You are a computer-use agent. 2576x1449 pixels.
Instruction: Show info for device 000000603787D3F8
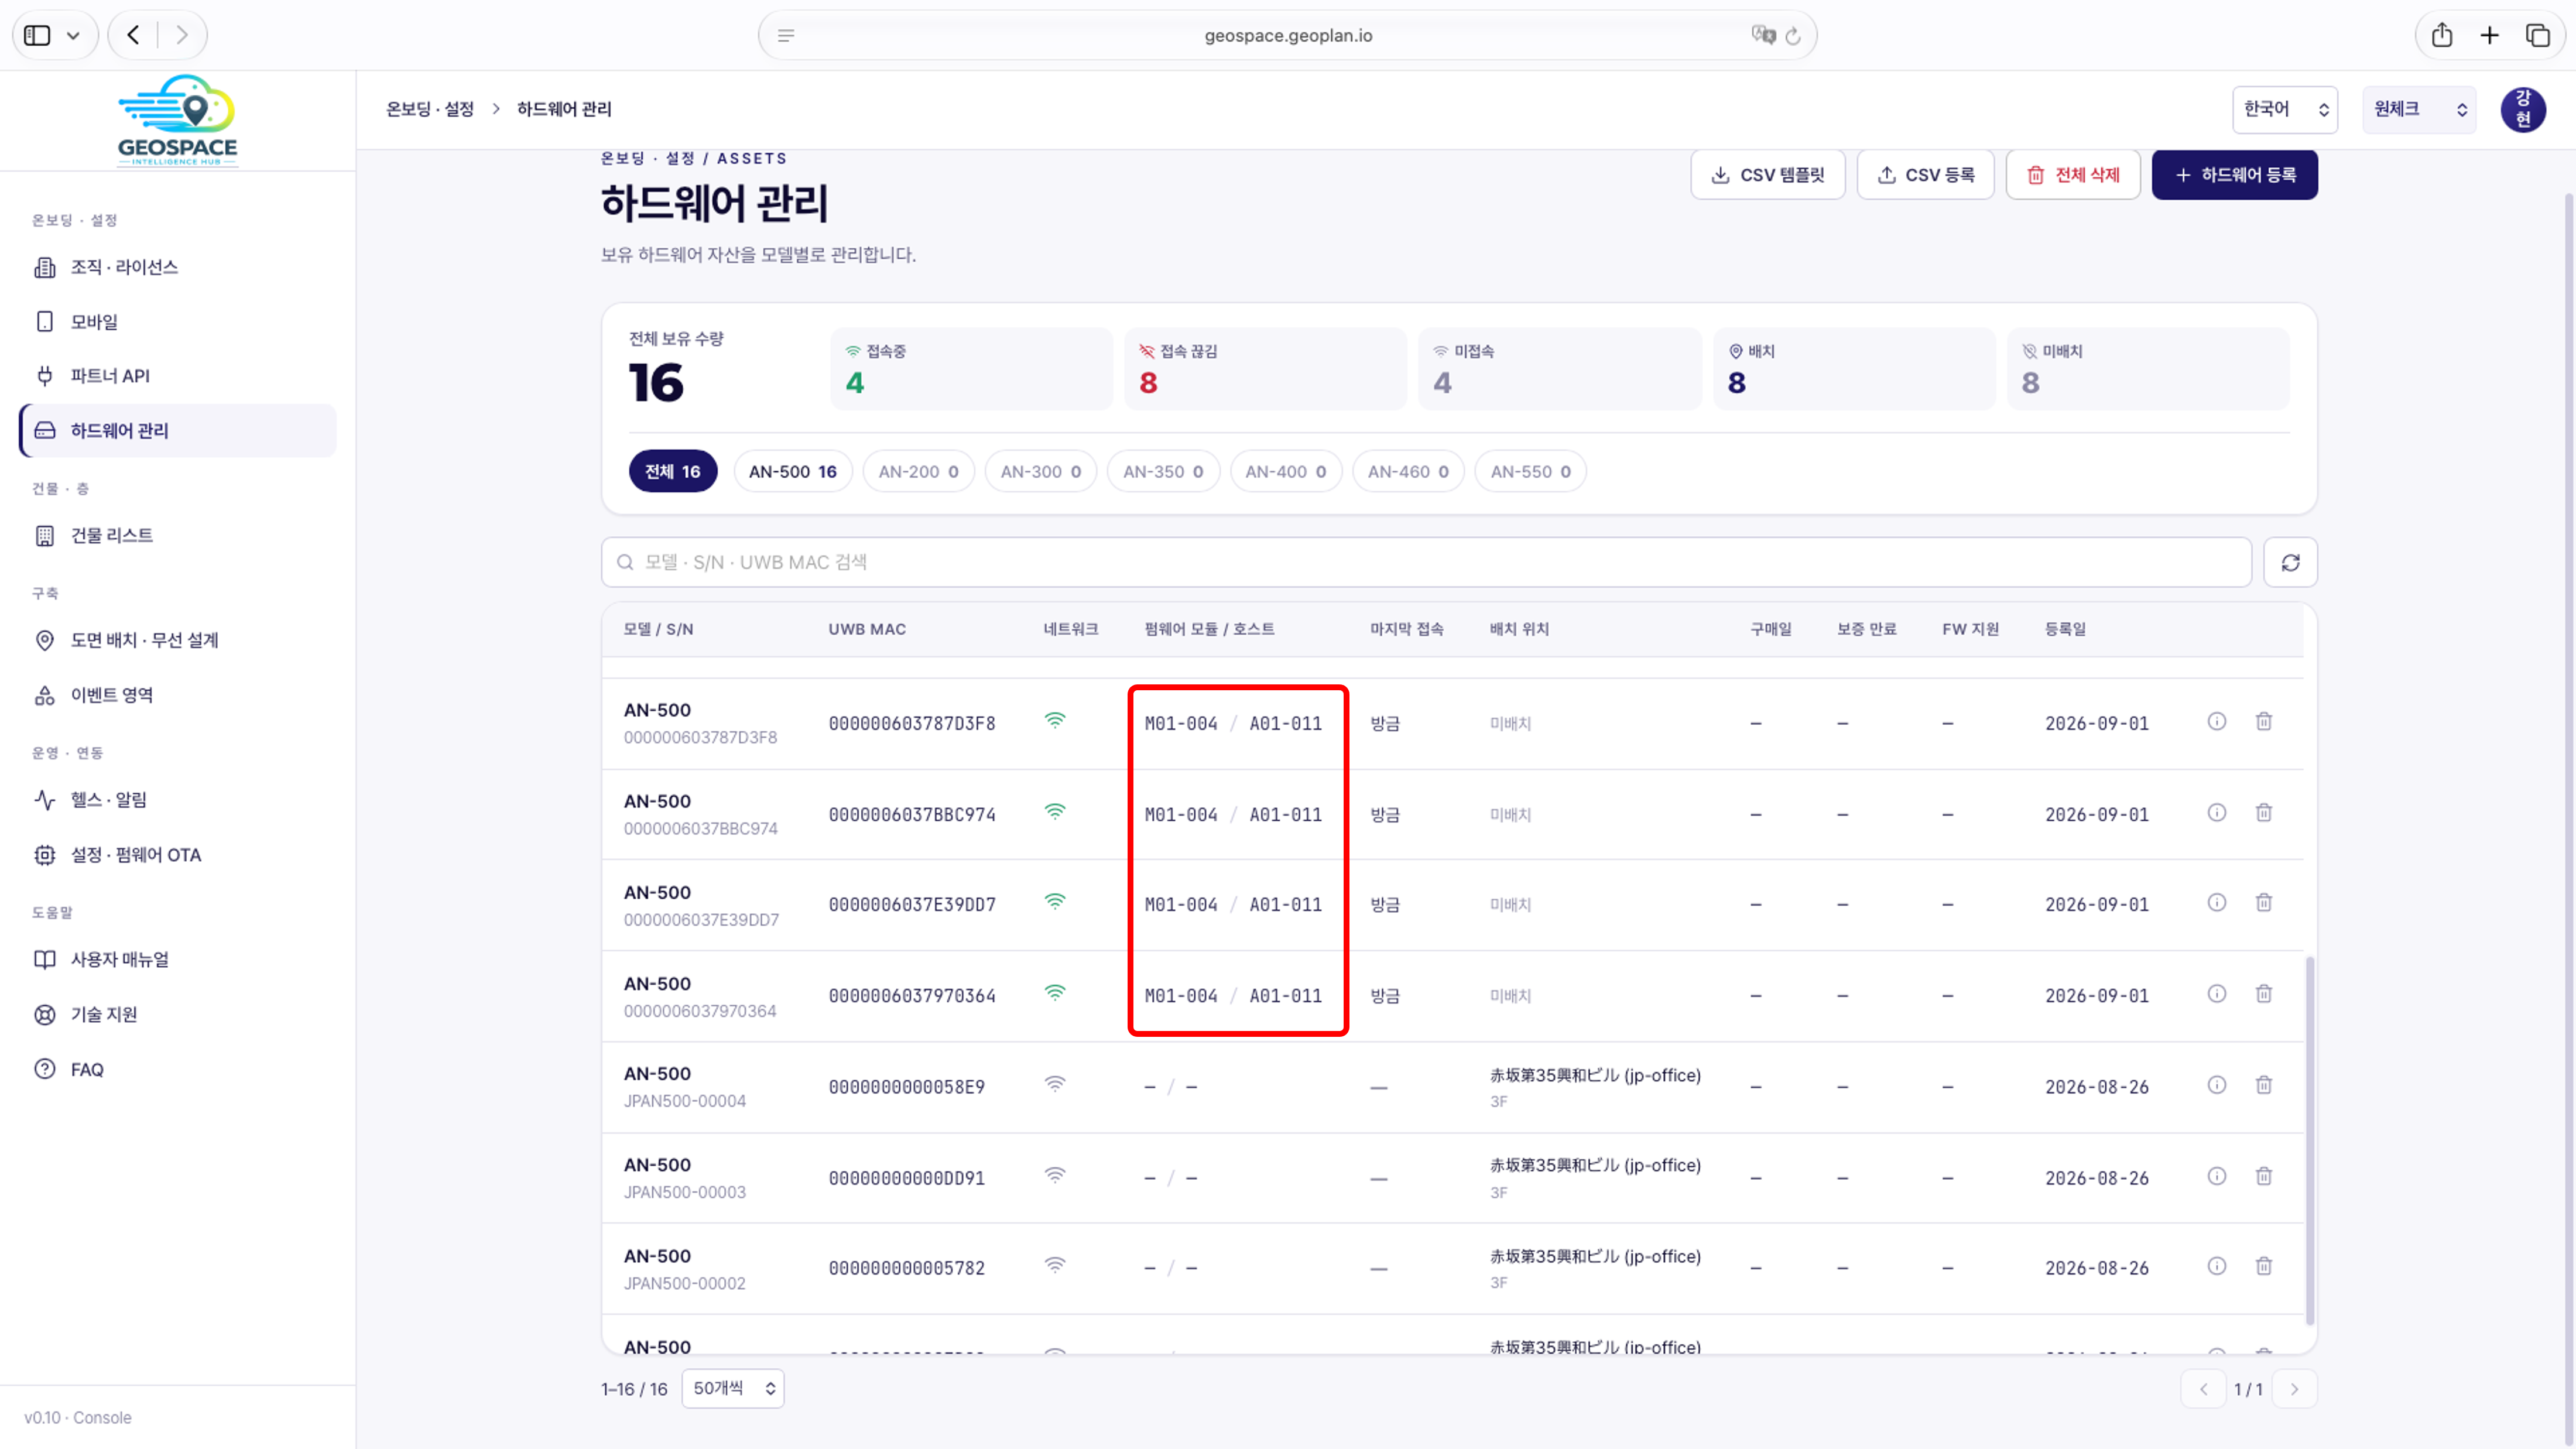(2217, 722)
